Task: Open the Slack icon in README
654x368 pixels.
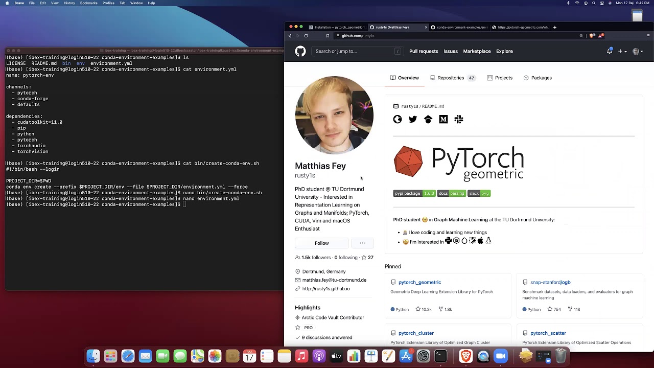Action: 459,119
